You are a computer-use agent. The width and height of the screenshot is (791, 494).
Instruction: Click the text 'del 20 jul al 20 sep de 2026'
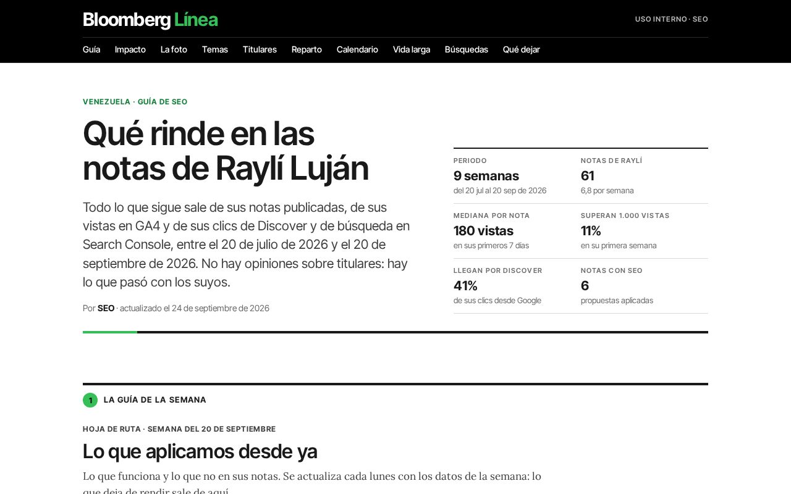[500, 191]
